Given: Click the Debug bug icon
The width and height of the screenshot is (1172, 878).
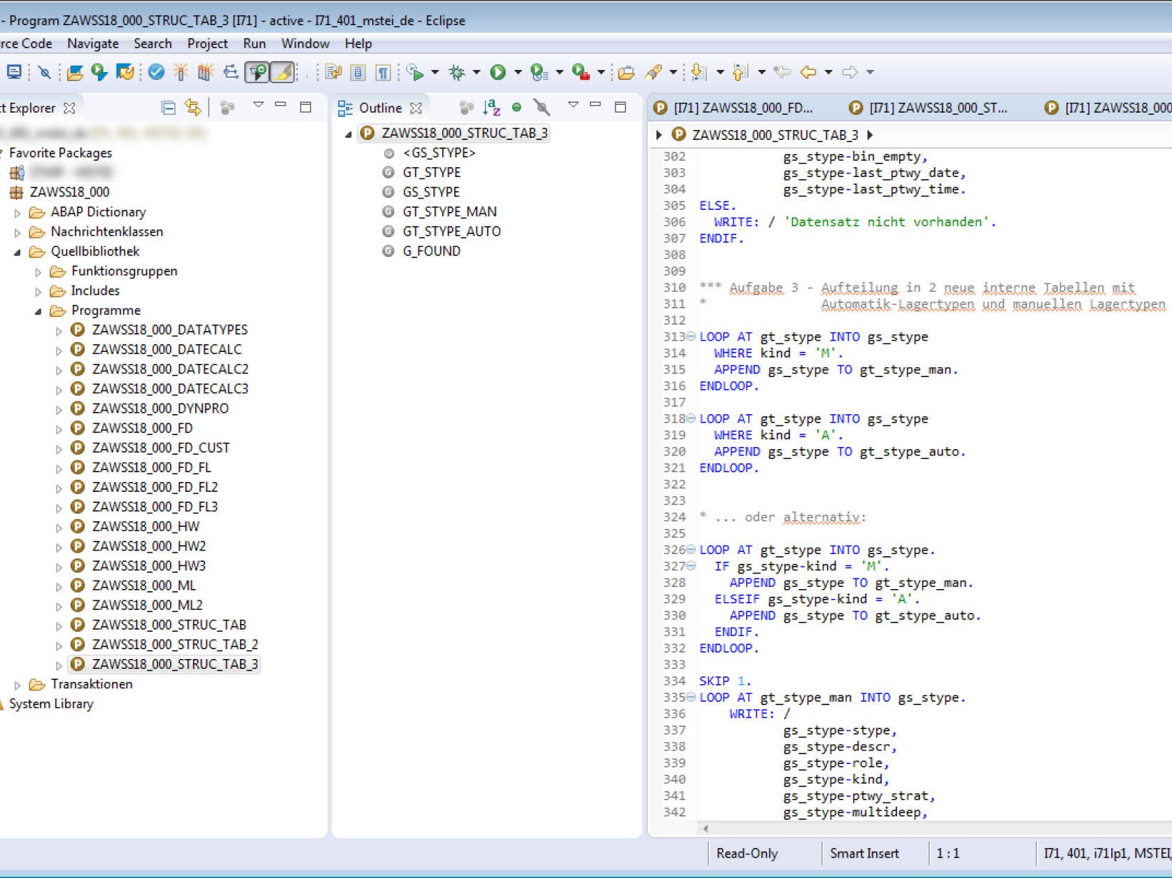Looking at the screenshot, I should pyautogui.click(x=457, y=72).
